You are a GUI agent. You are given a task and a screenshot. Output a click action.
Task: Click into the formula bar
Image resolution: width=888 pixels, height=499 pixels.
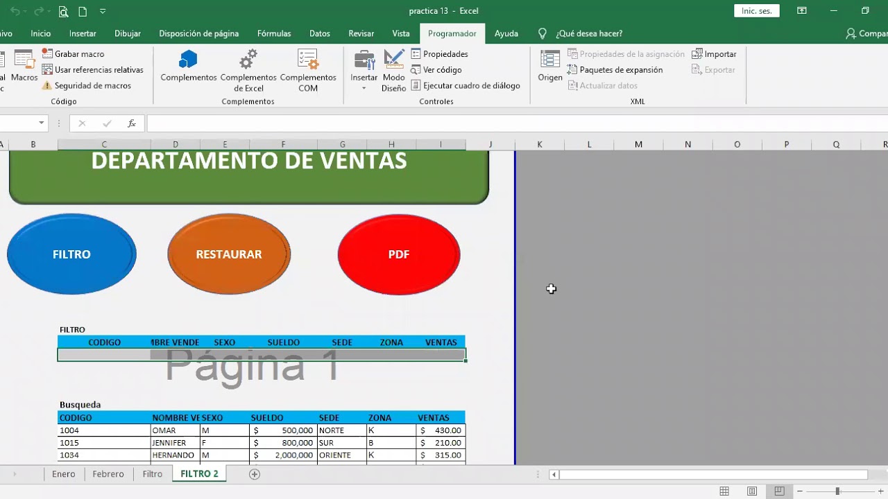click(x=517, y=123)
